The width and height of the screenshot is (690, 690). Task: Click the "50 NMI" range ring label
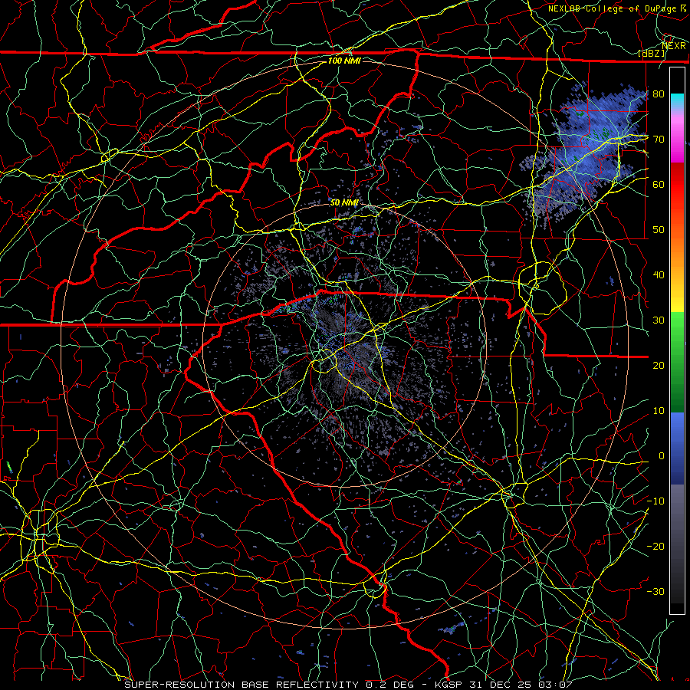(x=344, y=202)
